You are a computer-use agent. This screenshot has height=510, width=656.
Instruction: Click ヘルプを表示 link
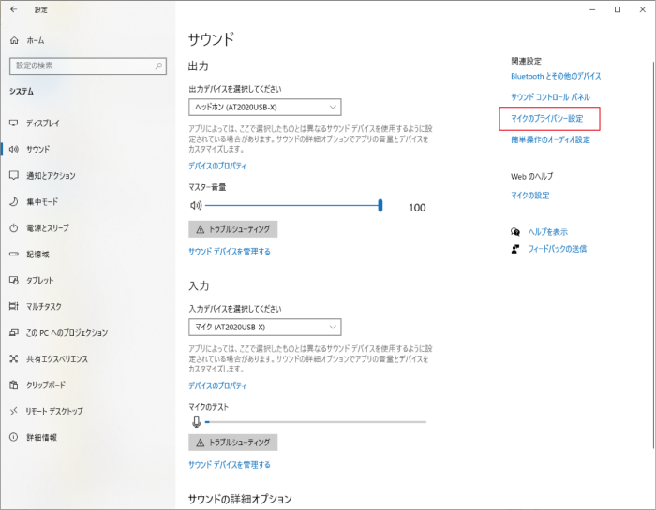click(547, 232)
